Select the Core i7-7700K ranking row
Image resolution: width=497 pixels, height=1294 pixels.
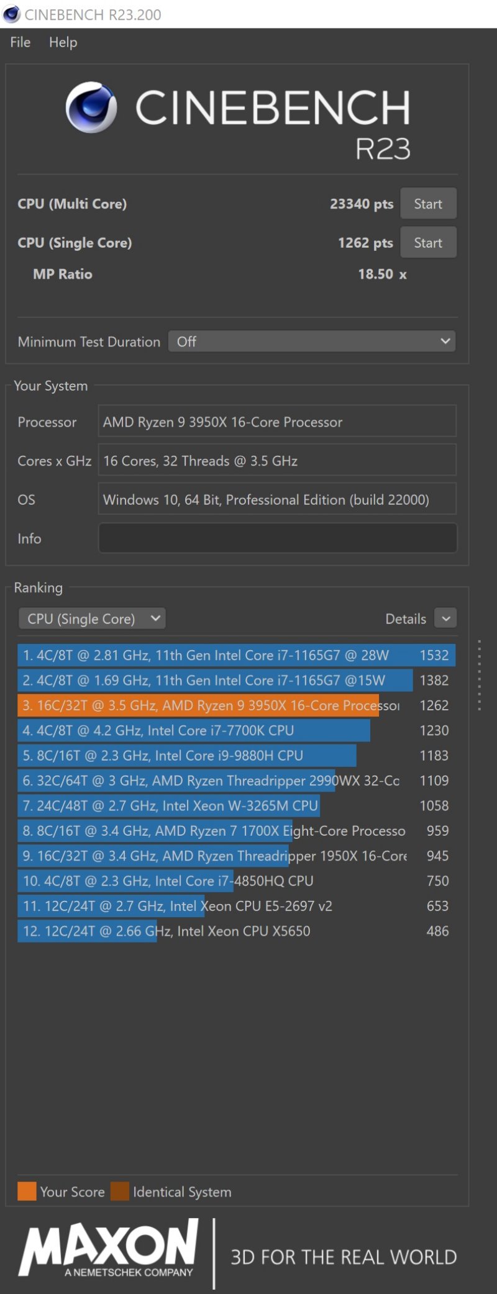pyautogui.click(x=237, y=730)
